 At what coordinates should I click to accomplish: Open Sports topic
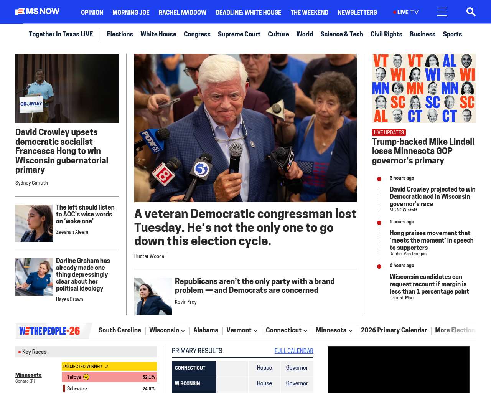tap(452, 34)
